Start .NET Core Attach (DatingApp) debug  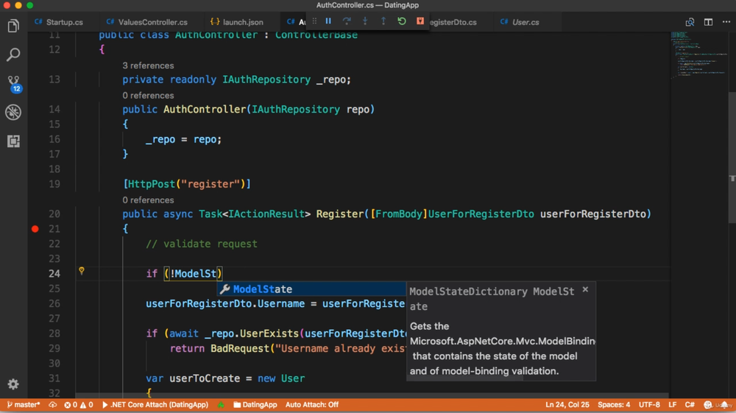click(155, 405)
